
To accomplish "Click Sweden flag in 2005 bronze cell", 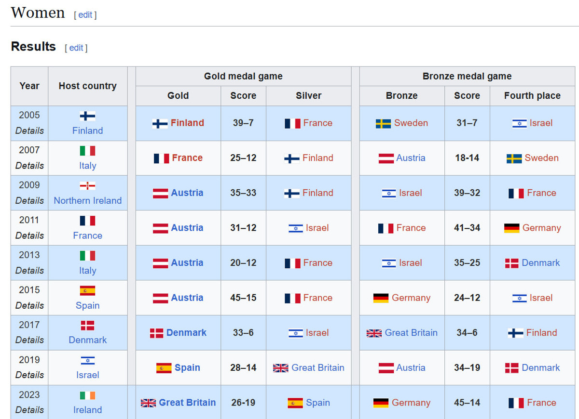I will click(x=383, y=123).
